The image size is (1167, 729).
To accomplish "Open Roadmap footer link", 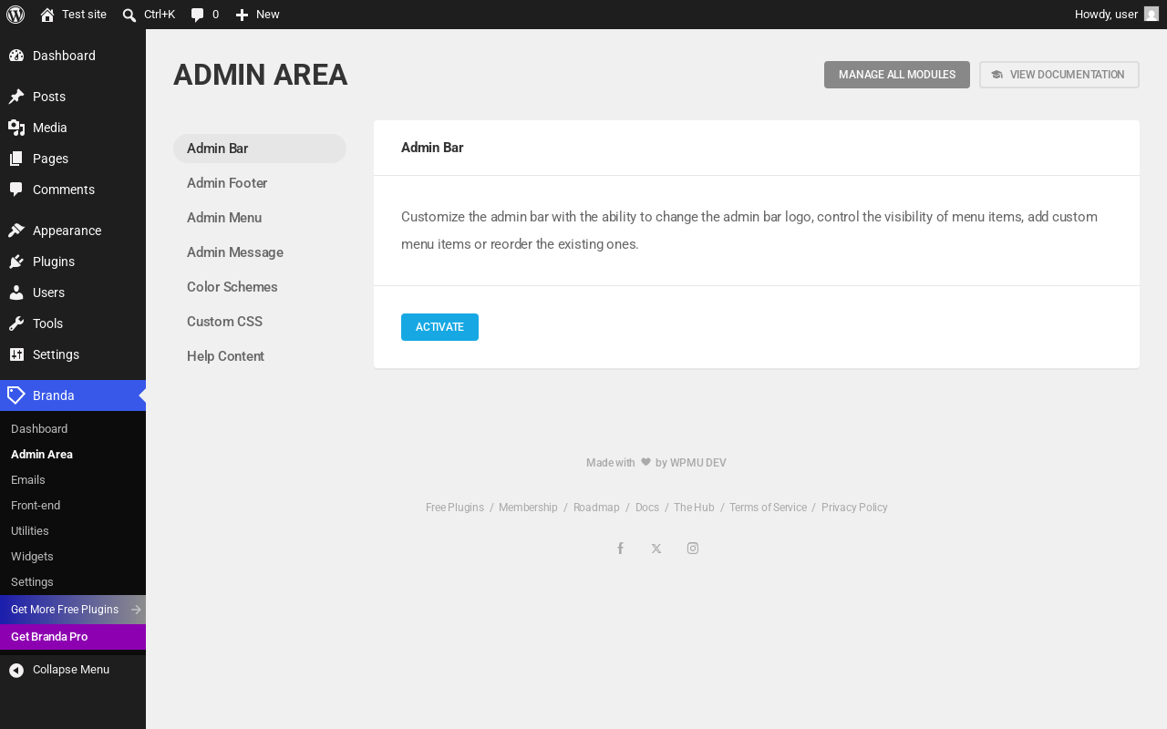I will click(x=596, y=508).
